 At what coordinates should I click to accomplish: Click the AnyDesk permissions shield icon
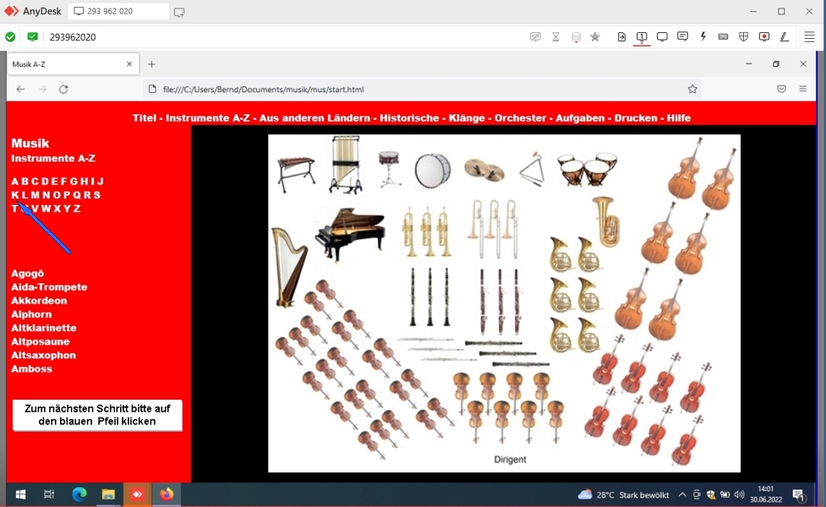pos(743,37)
